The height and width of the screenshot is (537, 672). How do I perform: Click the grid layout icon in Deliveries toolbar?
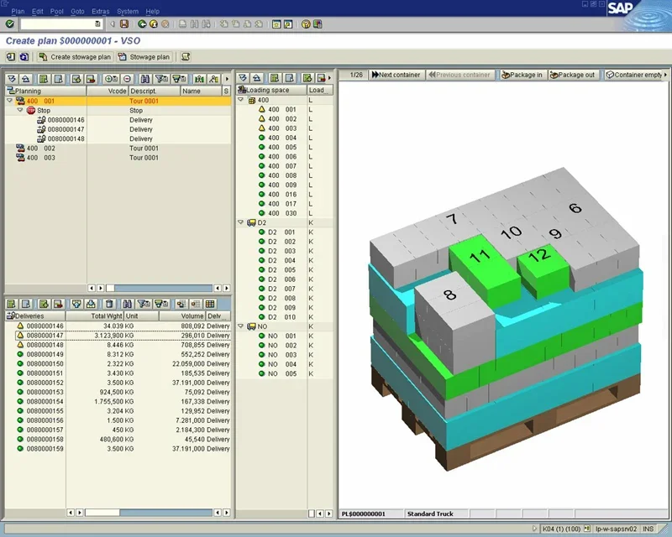point(210,304)
